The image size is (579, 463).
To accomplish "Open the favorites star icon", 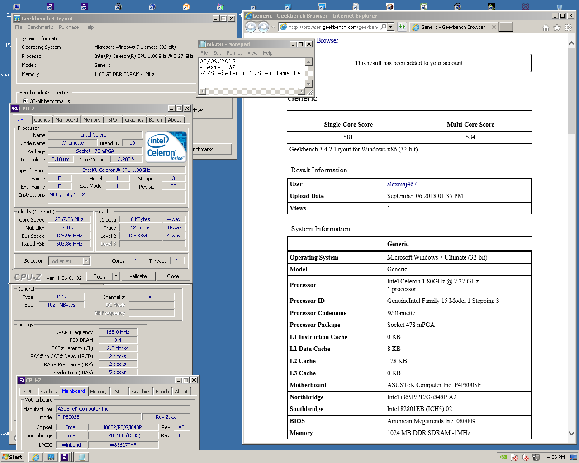I will point(557,28).
